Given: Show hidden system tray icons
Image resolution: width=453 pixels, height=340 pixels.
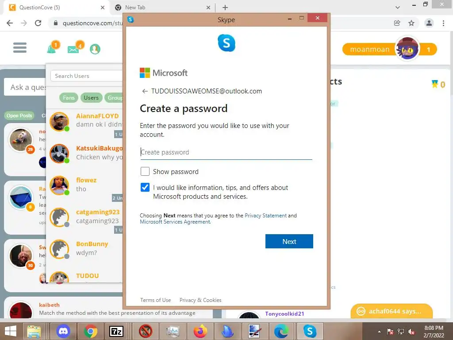Looking at the screenshot, I should point(379,332).
